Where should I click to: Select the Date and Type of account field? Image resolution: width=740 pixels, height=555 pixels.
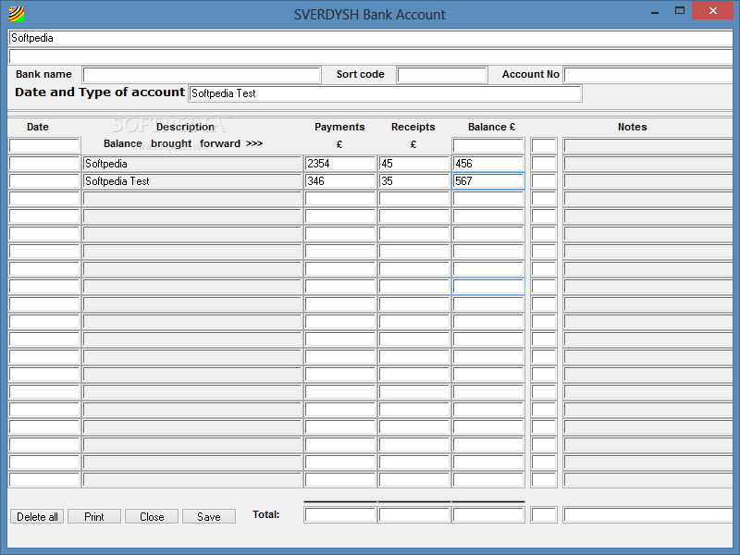tap(385, 93)
